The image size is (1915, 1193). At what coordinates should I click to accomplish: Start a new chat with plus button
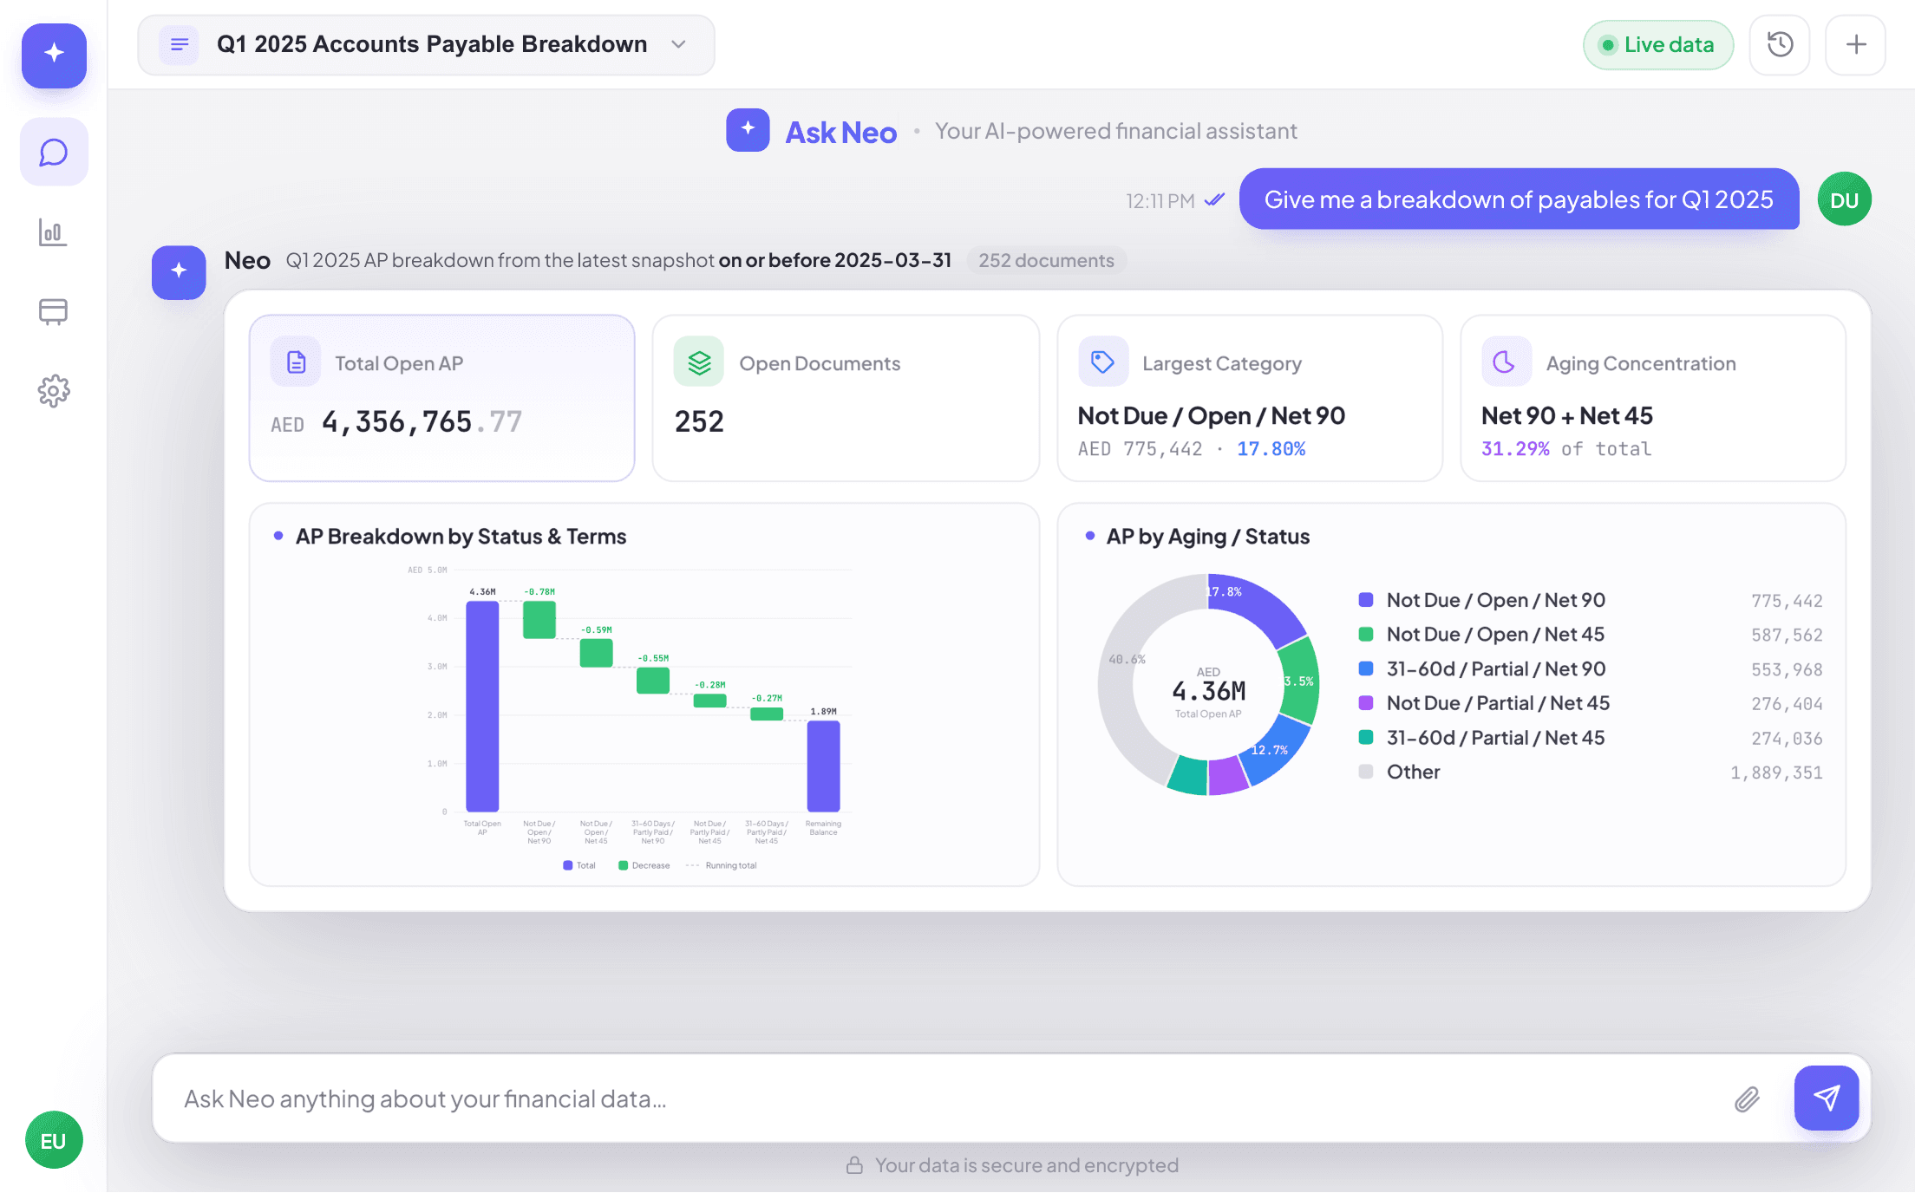click(x=1855, y=44)
